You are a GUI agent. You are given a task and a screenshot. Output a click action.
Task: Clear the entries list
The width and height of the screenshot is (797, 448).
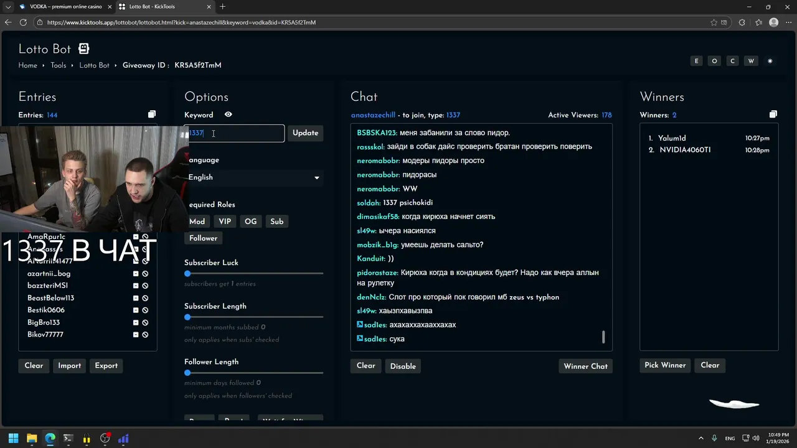click(x=34, y=366)
